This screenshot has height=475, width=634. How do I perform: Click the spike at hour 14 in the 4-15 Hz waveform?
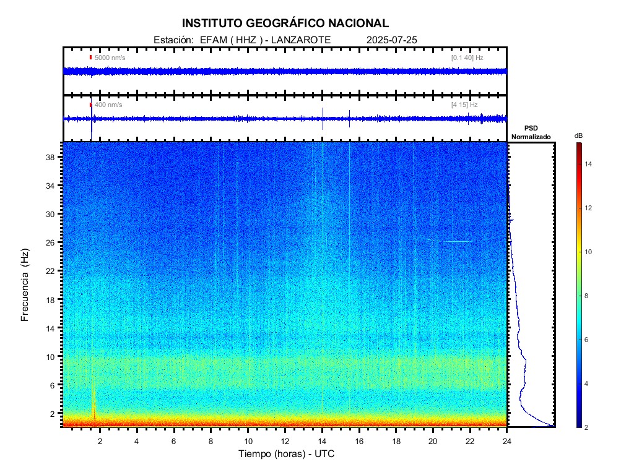click(x=323, y=119)
